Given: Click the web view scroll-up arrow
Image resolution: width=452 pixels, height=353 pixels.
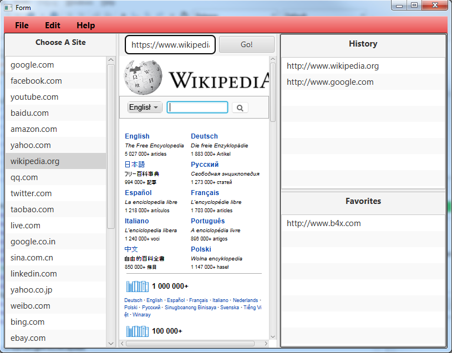Looking at the screenshot, I should [273, 59].
